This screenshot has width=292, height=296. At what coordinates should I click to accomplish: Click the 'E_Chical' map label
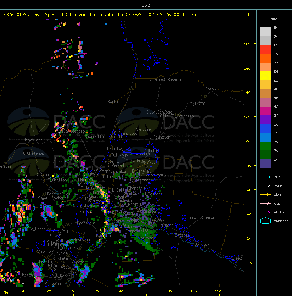coord(113,162)
